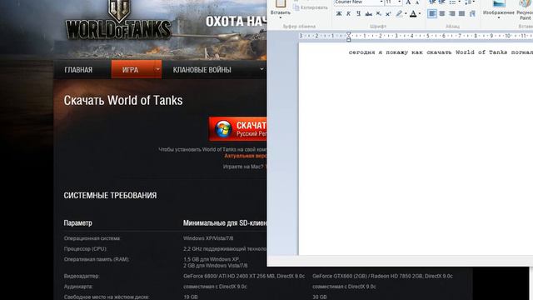Click the 'Windows XP/Vista/7/8' value
Screen dimensions: 533x300
[x=208, y=238]
